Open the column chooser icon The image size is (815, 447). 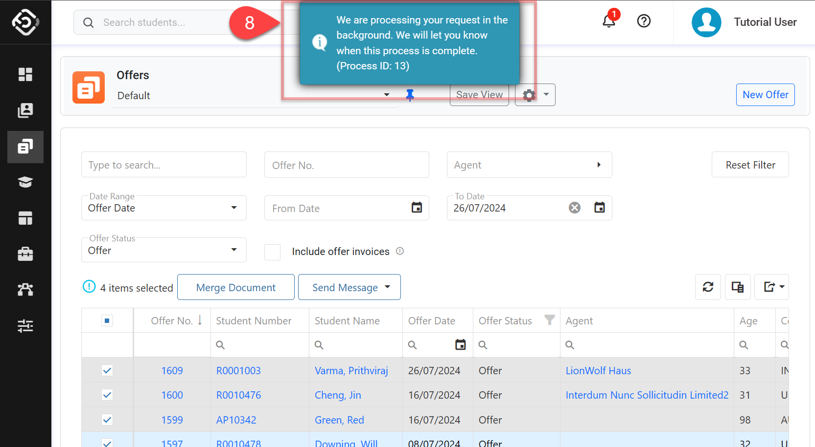(x=738, y=287)
